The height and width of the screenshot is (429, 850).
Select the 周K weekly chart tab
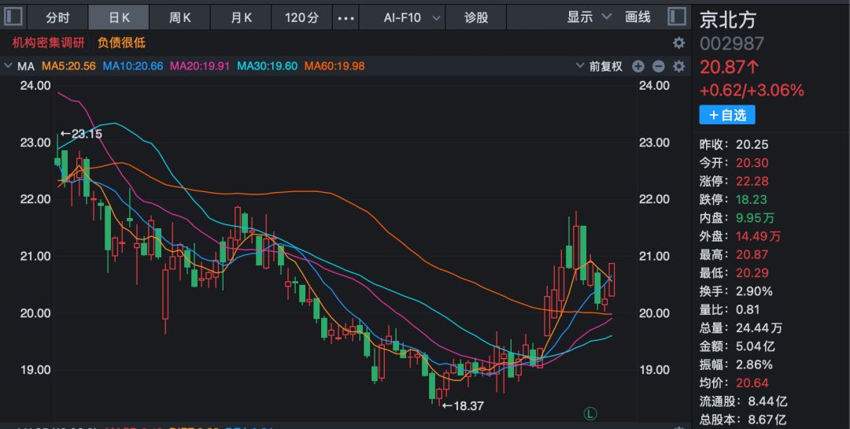coord(180,17)
